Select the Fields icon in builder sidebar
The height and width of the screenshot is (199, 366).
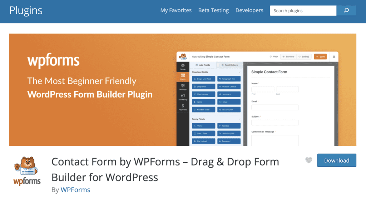183,77
